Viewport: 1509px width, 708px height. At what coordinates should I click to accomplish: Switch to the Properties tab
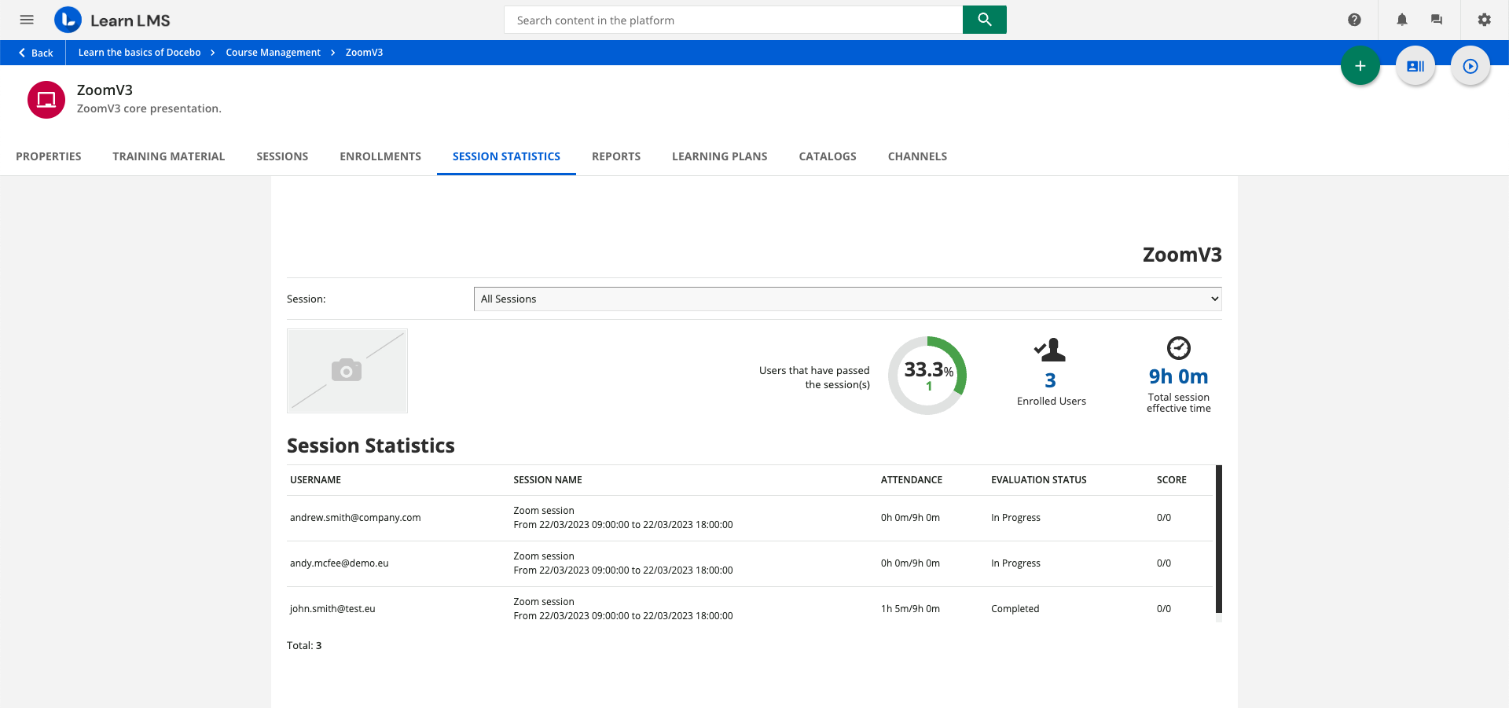pos(49,156)
